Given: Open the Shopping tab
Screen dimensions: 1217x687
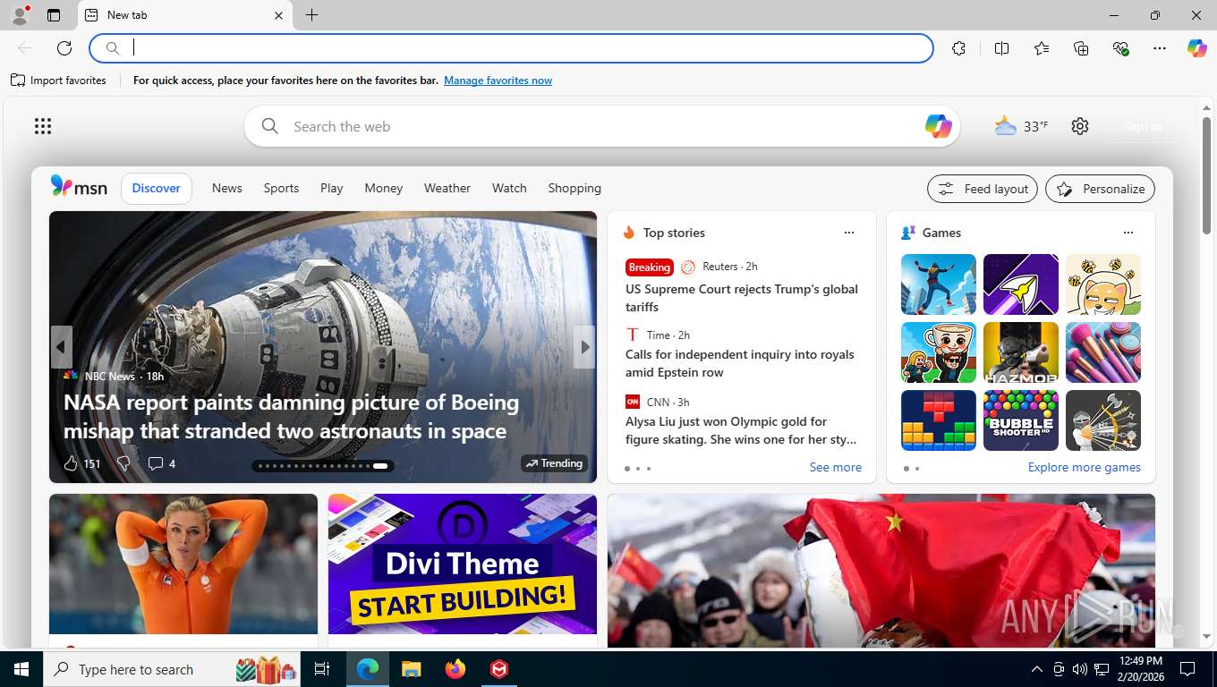Looking at the screenshot, I should [574, 188].
